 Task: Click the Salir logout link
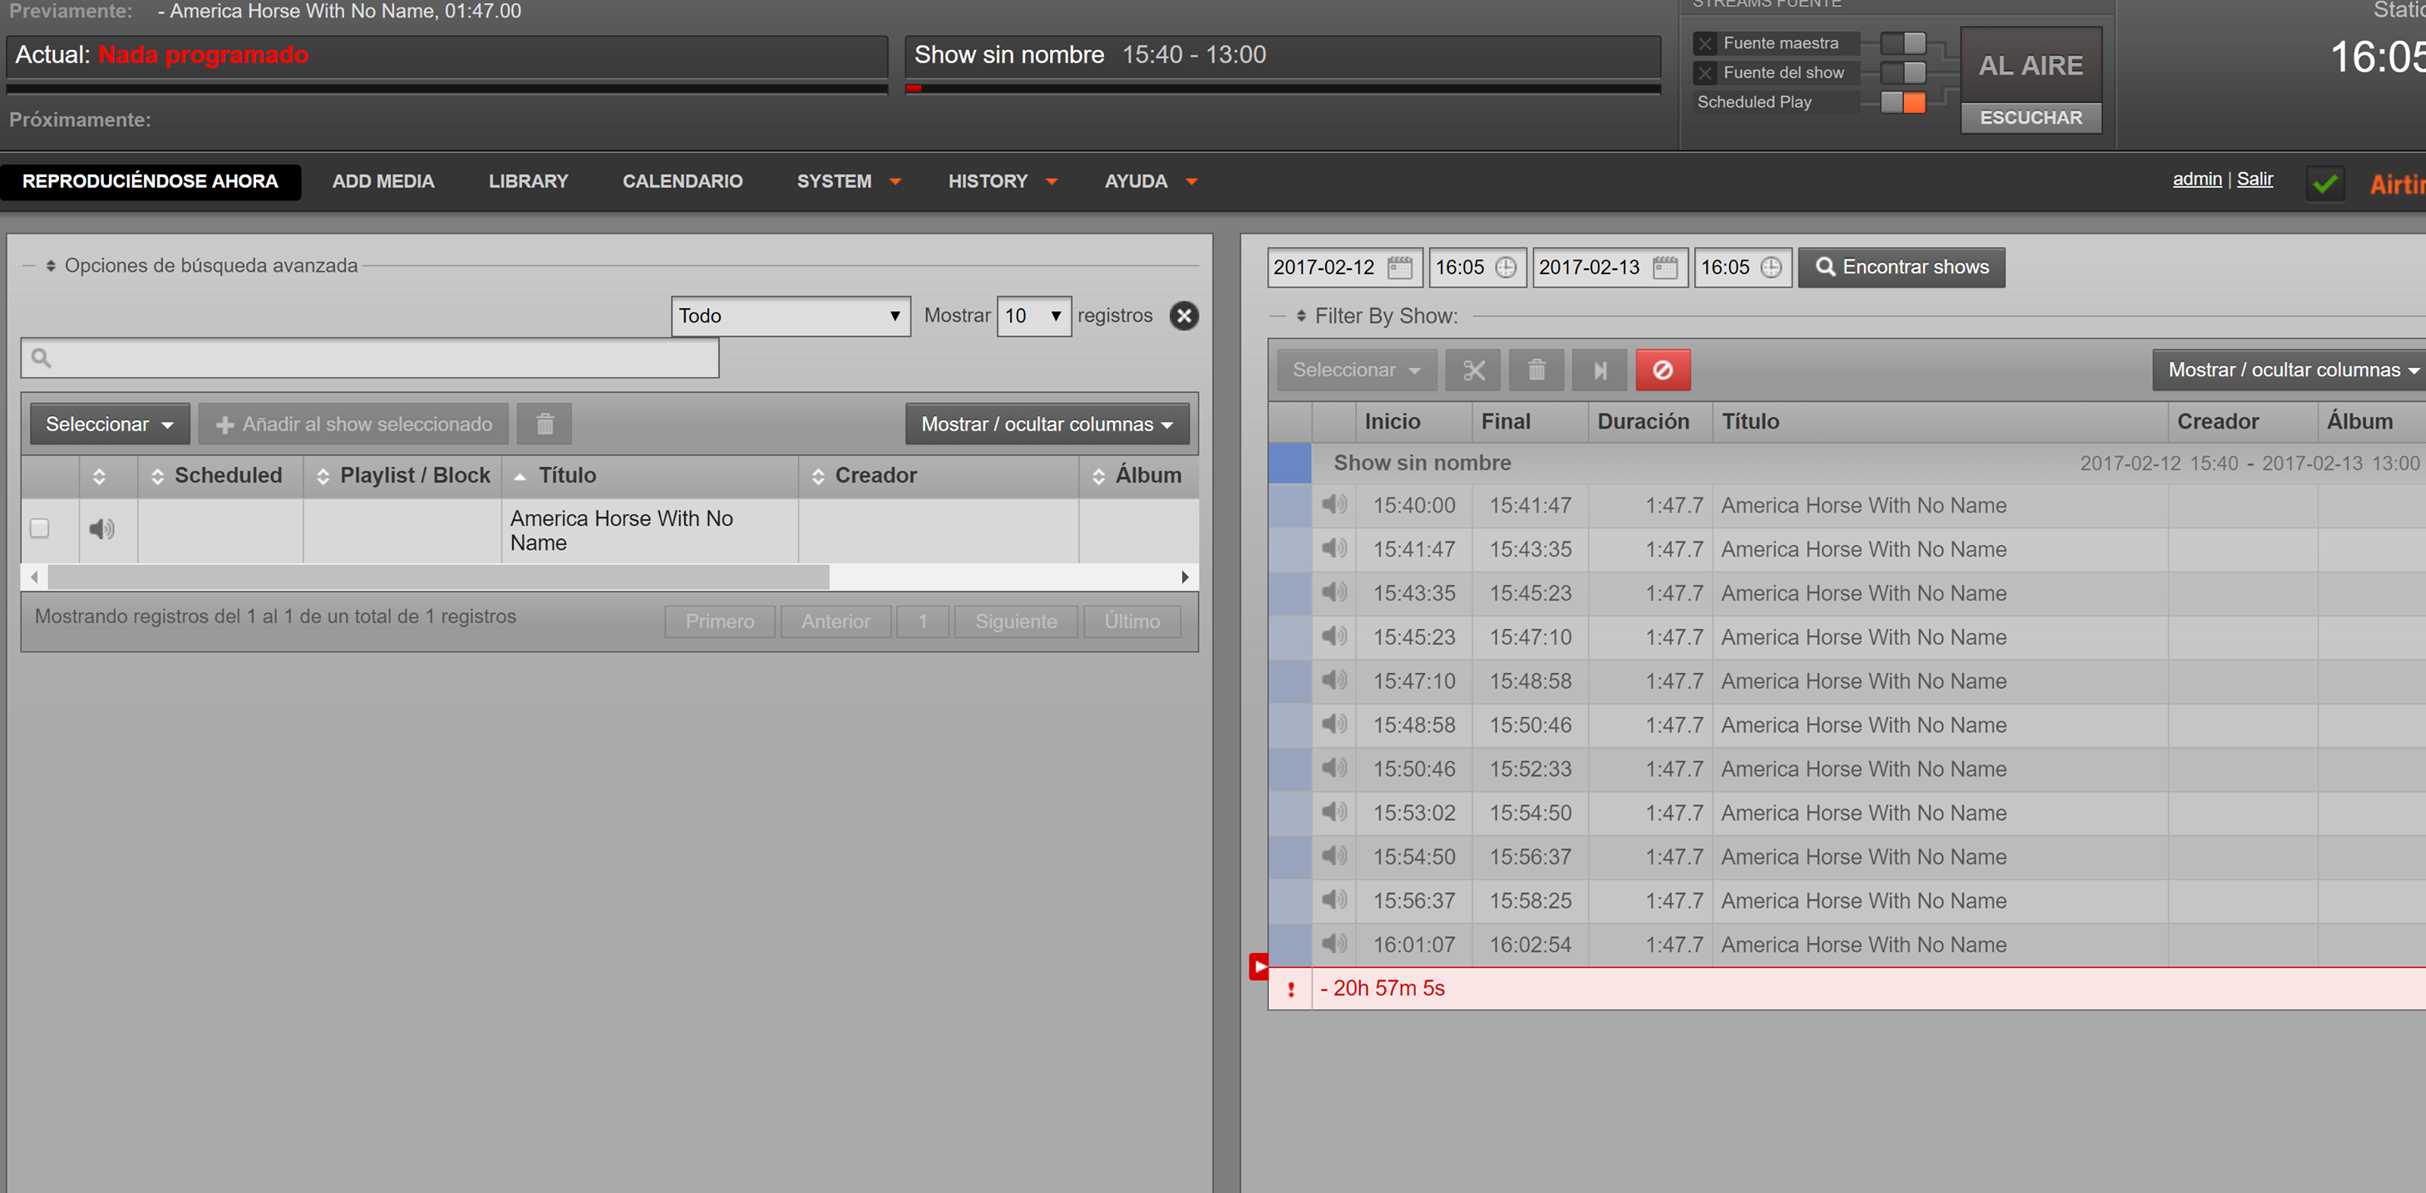click(2254, 179)
